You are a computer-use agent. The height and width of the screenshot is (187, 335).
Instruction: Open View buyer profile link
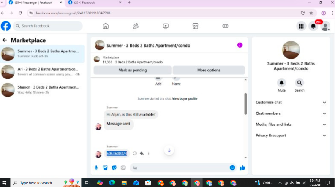(x=185, y=98)
